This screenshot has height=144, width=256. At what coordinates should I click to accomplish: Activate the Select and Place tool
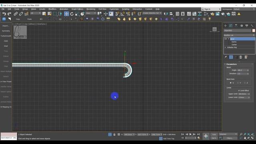pos(82,14)
